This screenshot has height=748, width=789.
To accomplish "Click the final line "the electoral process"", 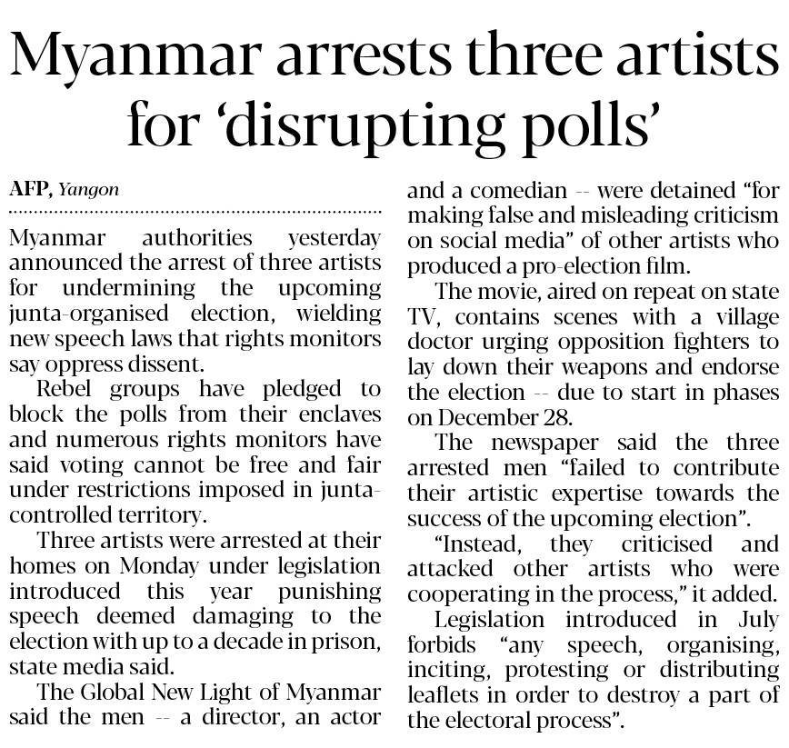I will click(x=514, y=723).
